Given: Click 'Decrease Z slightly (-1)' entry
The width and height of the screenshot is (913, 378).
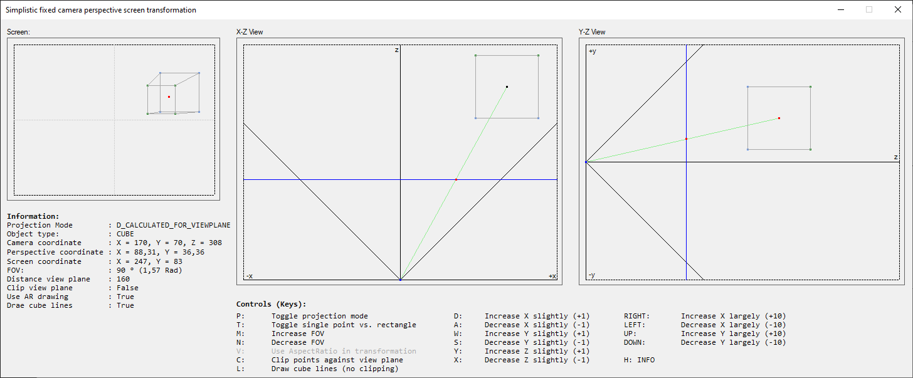Looking at the screenshot, I should point(537,360).
